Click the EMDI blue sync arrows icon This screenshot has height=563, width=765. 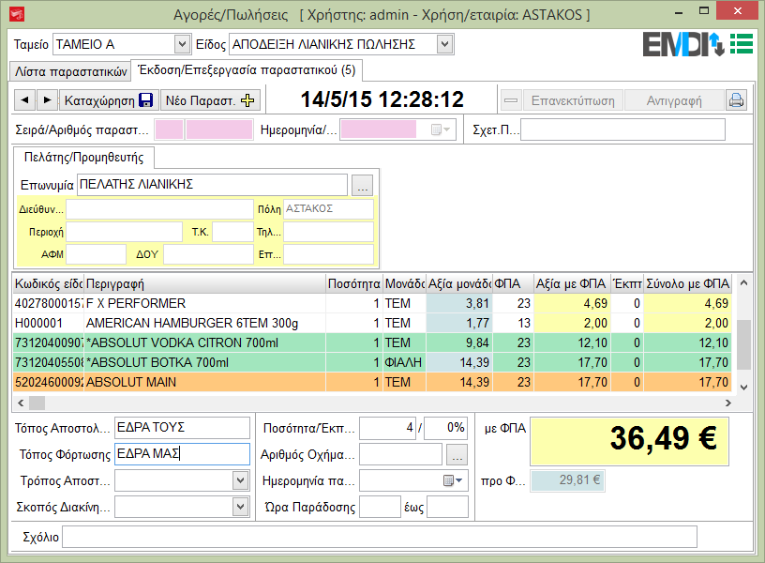tap(716, 44)
